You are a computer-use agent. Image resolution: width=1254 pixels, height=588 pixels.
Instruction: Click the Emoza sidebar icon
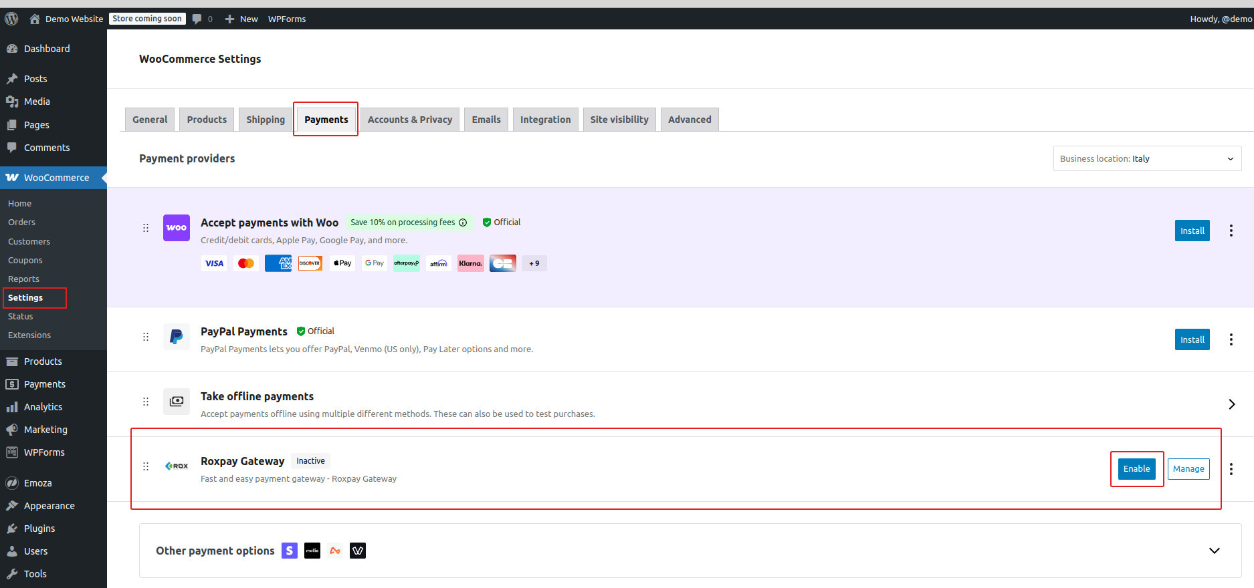pyautogui.click(x=12, y=483)
